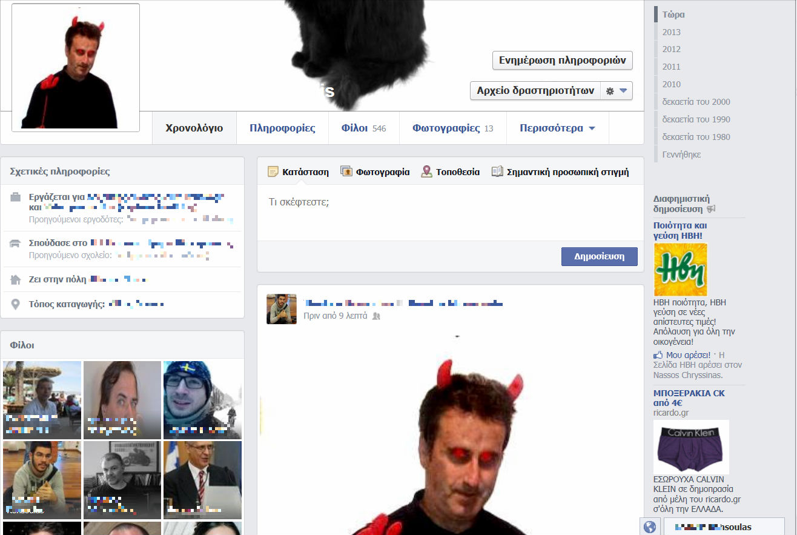Select the Τοποθεσία location pin icon
The height and width of the screenshot is (535, 797).
[427, 172]
